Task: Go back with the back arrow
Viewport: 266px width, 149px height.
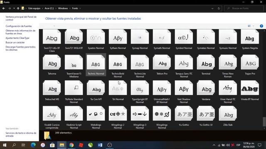Action: 4,8
